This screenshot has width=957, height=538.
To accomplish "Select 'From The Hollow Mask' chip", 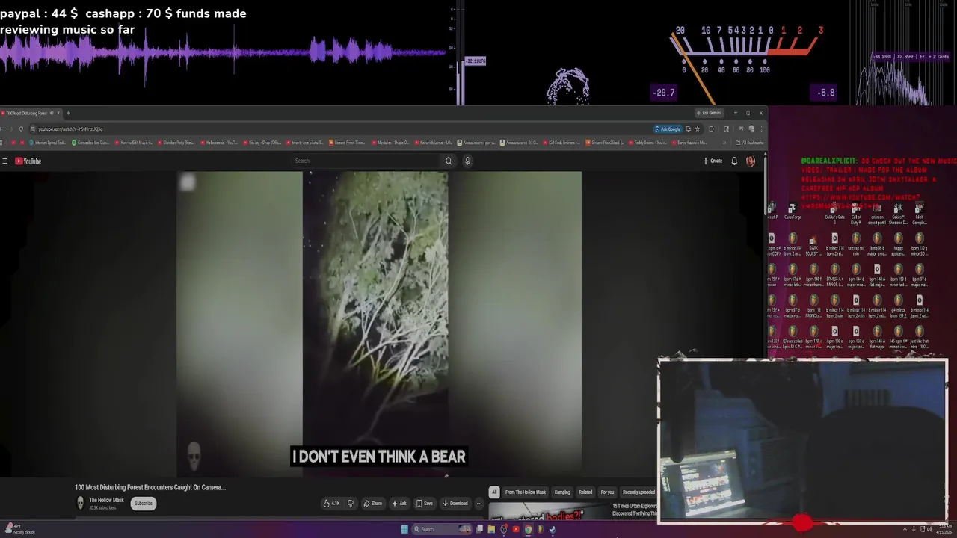I will click(526, 492).
